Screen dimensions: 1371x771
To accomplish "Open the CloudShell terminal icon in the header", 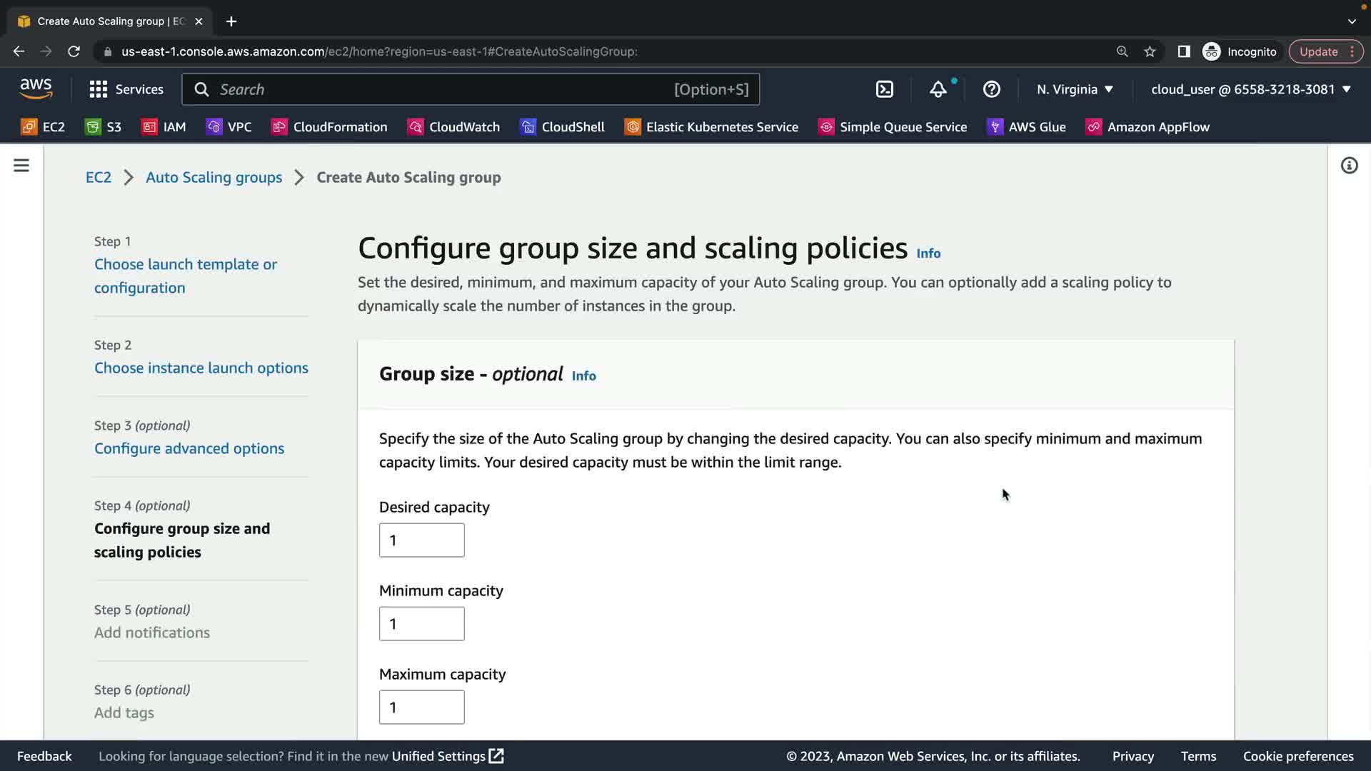I will (x=884, y=89).
